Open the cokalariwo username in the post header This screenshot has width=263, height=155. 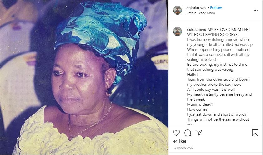(x=196, y=8)
